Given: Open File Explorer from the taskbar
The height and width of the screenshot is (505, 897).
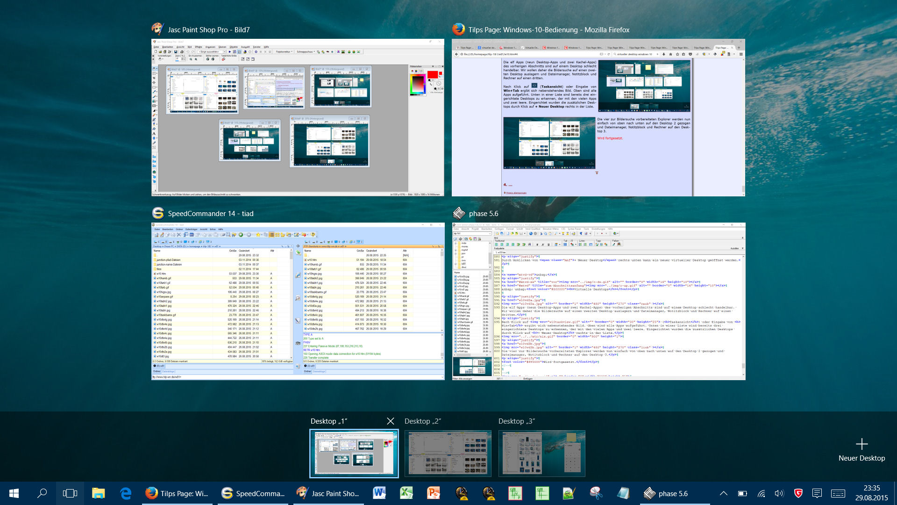Looking at the screenshot, I should (x=98, y=493).
